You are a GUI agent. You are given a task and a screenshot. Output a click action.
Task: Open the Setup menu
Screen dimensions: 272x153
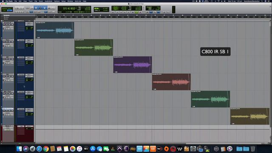point(63,1)
